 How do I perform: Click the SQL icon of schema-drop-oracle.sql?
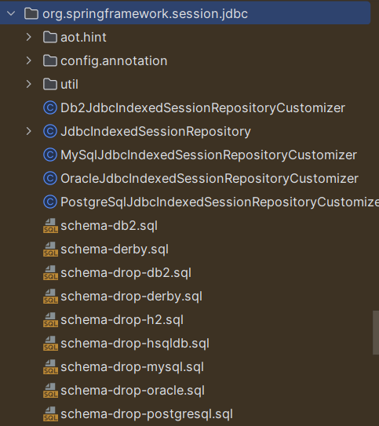coord(50,391)
